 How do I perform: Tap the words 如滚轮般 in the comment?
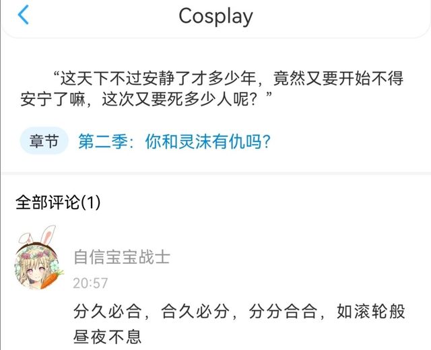pos(371,312)
